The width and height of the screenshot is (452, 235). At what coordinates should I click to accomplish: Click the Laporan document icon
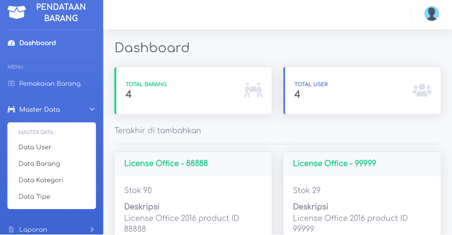click(11, 229)
